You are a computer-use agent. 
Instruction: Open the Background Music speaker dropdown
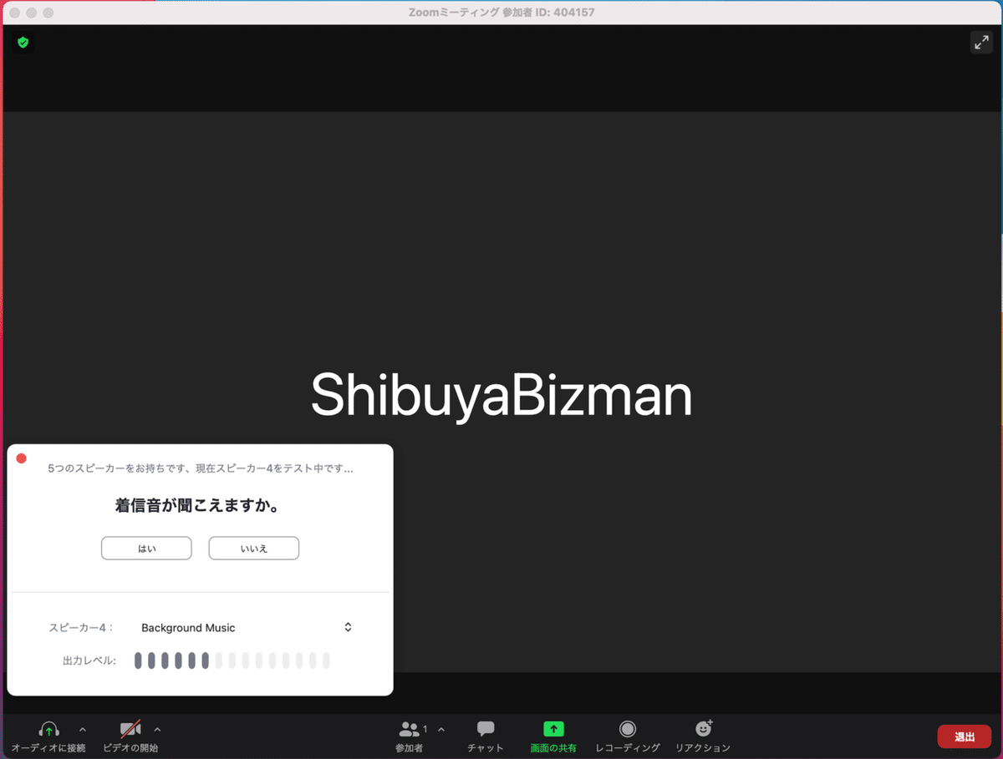(247, 627)
